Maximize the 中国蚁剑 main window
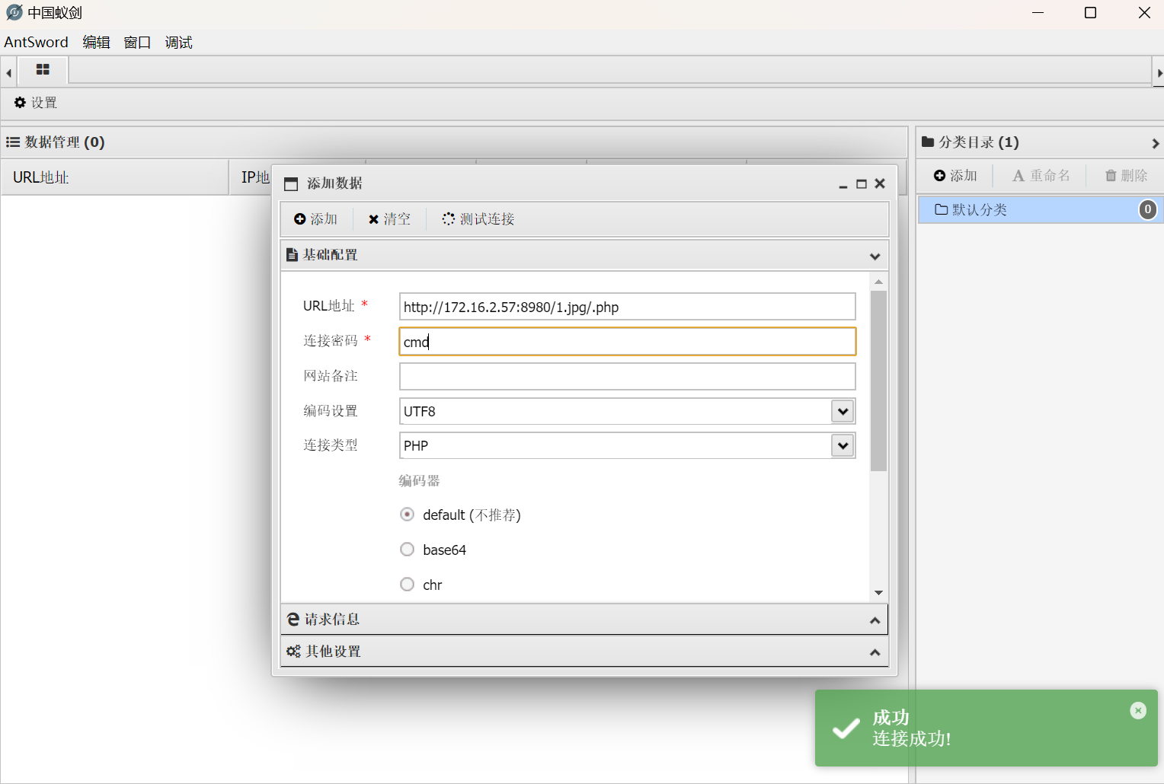The height and width of the screenshot is (784, 1164). click(1090, 13)
